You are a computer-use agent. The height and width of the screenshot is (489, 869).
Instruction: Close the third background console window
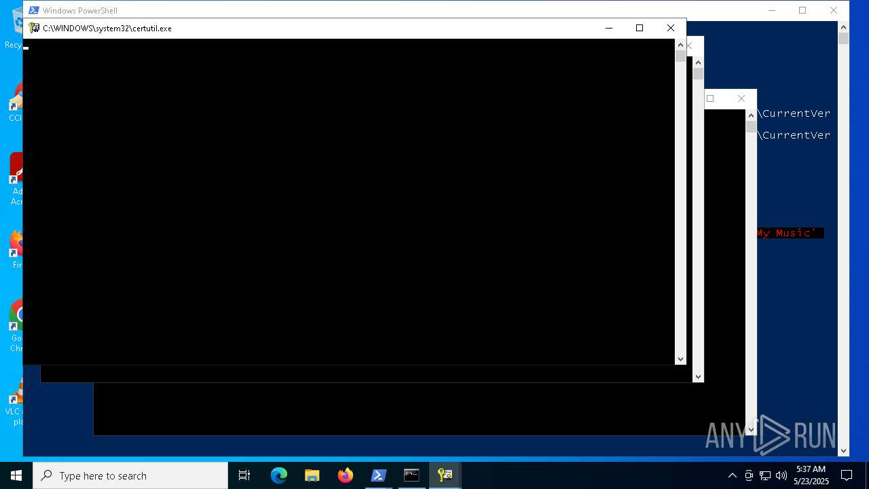(741, 98)
